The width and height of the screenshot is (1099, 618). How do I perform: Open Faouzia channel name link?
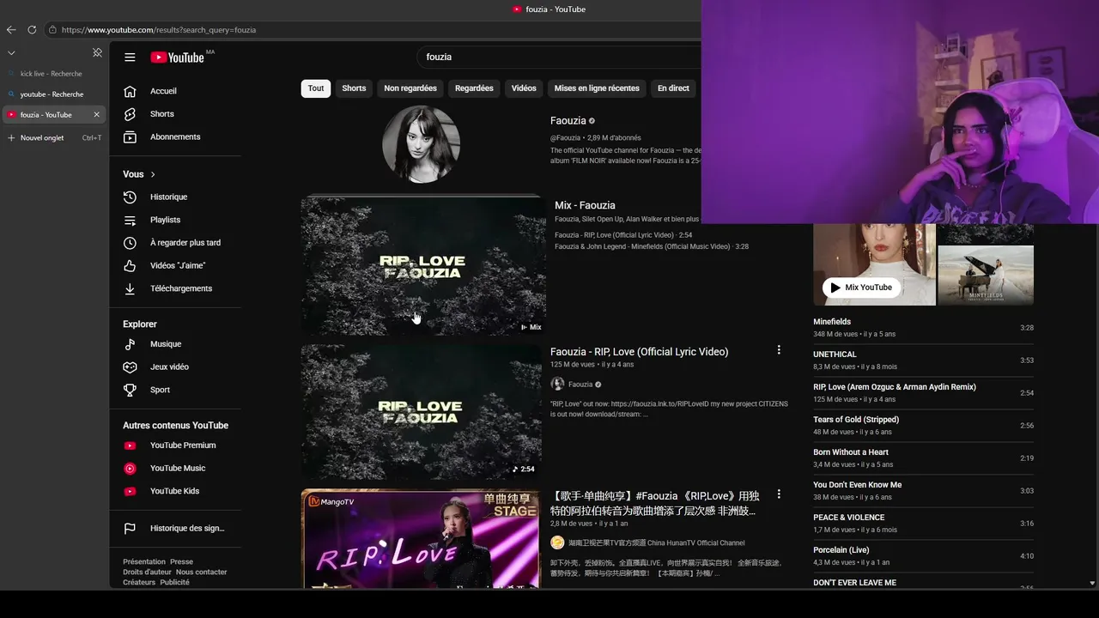[568, 121]
